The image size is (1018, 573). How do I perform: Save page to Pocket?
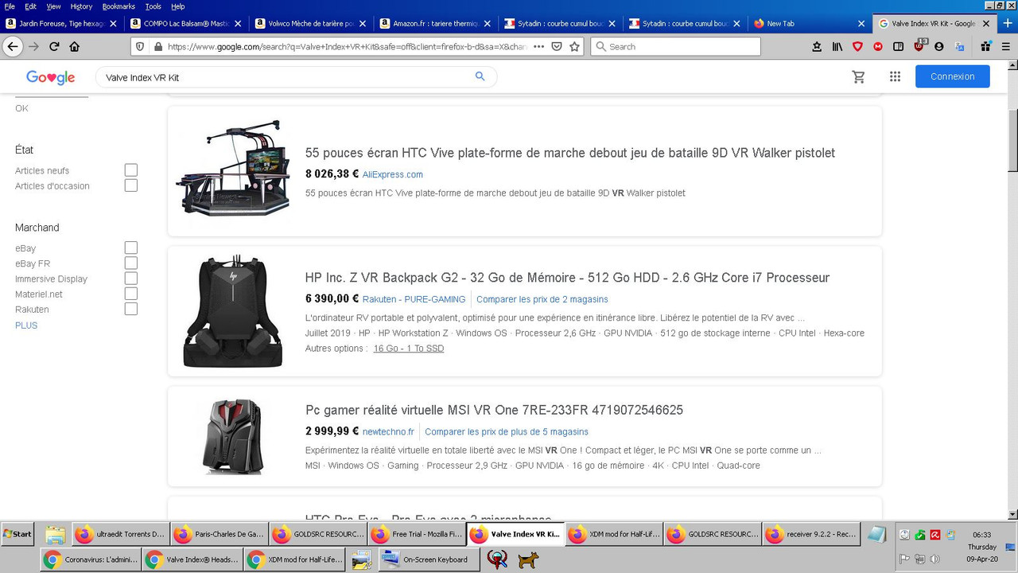[x=557, y=47]
